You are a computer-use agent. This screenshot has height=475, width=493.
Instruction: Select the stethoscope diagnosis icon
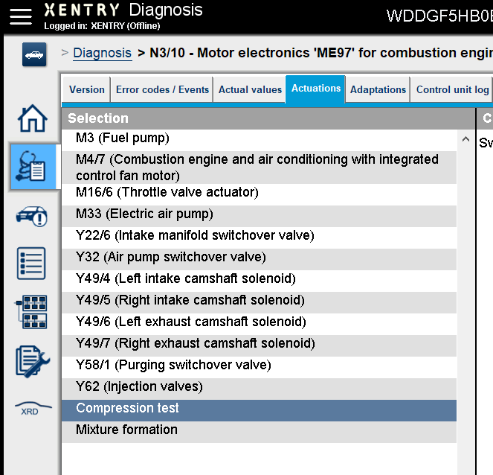(33, 167)
